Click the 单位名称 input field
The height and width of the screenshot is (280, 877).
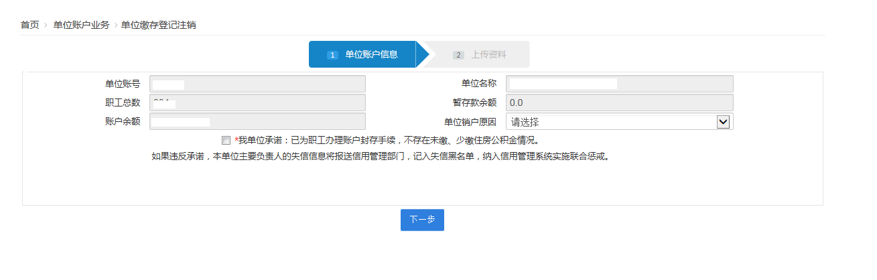(619, 84)
